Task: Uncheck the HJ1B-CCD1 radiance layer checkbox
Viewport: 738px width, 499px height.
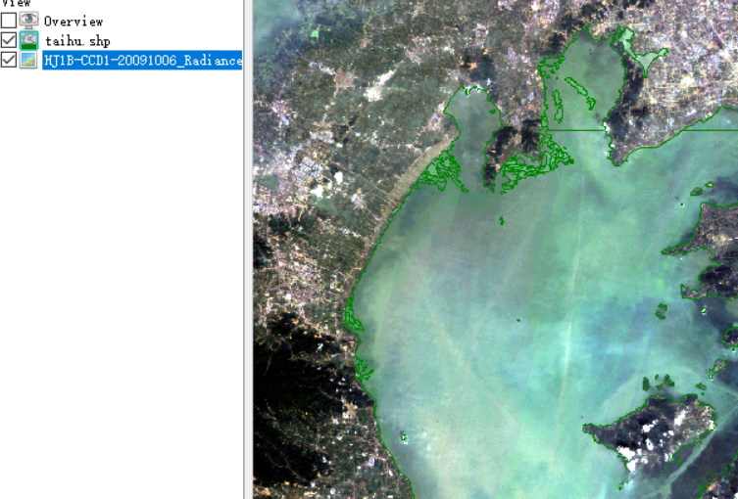Action: tap(9, 60)
